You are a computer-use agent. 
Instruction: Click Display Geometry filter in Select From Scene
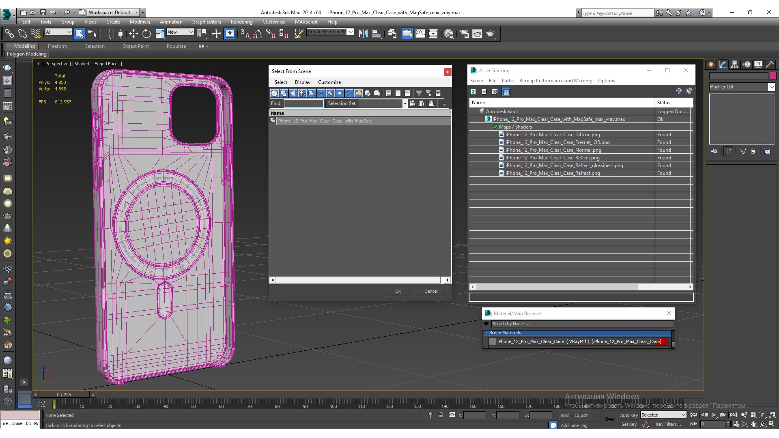click(x=274, y=93)
